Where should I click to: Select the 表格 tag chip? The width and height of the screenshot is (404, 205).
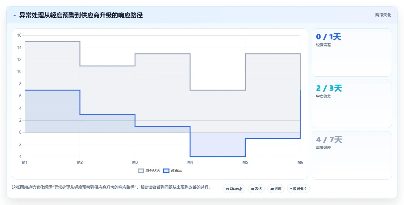pos(256,189)
